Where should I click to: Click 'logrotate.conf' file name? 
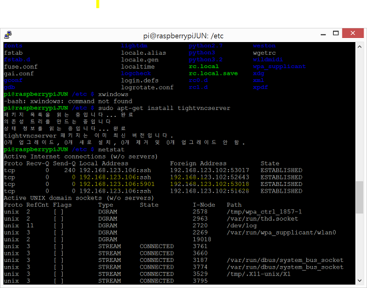147,87
